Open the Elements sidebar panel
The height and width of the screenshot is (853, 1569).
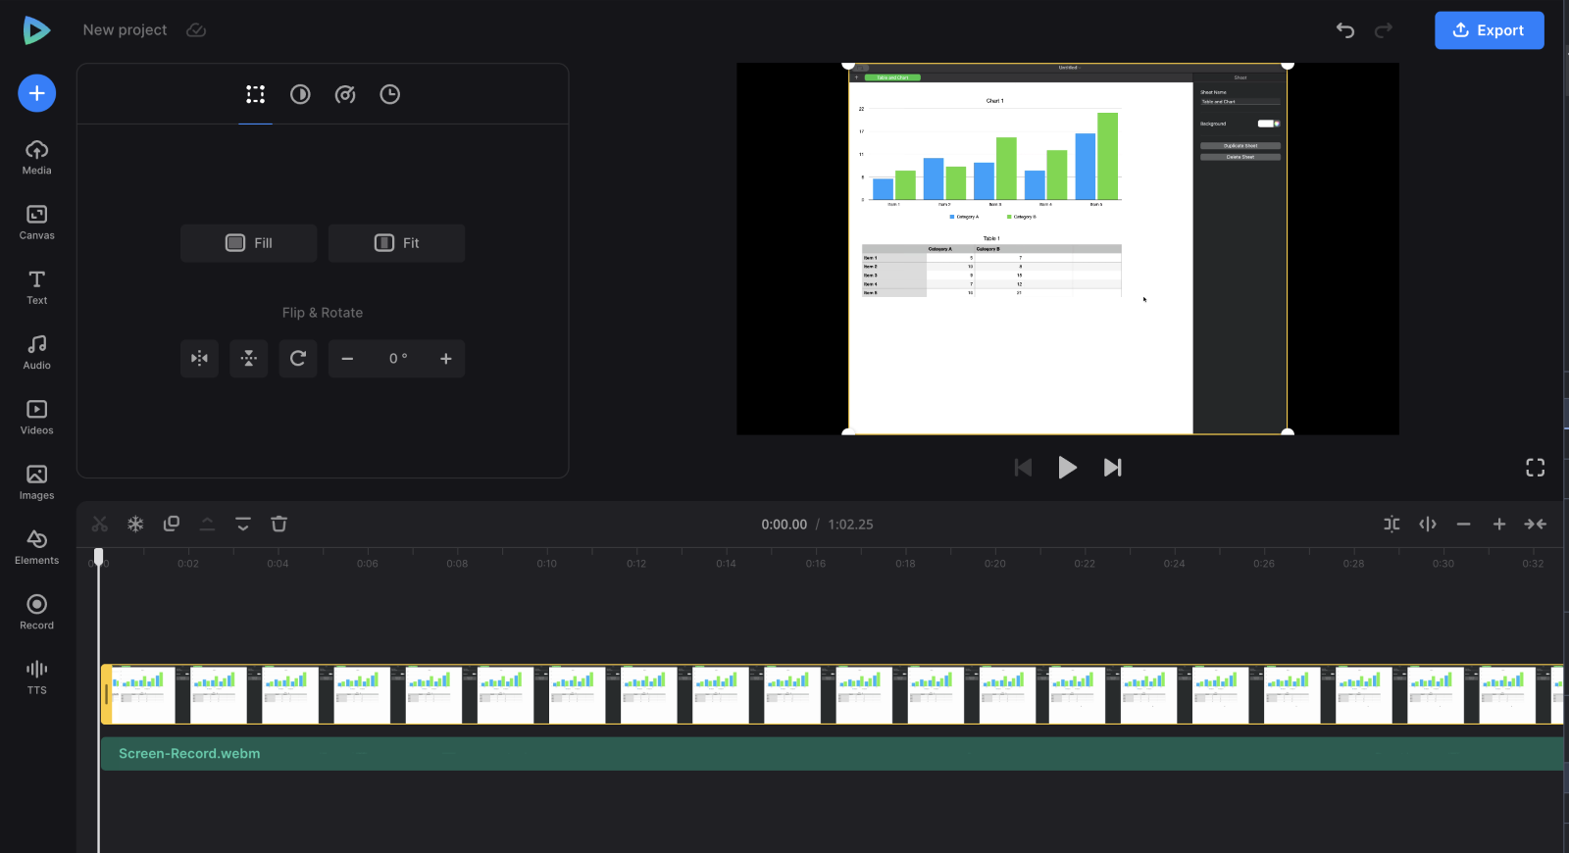[36, 547]
